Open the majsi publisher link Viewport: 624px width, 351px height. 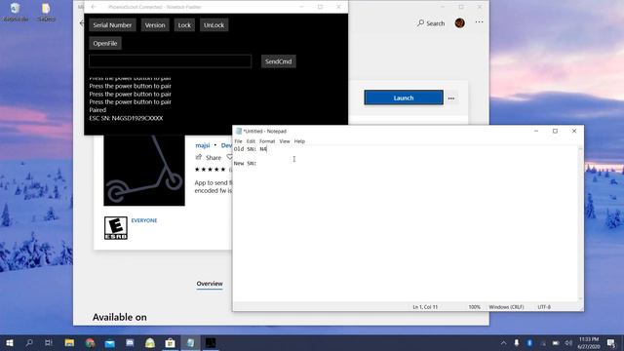(x=203, y=145)
